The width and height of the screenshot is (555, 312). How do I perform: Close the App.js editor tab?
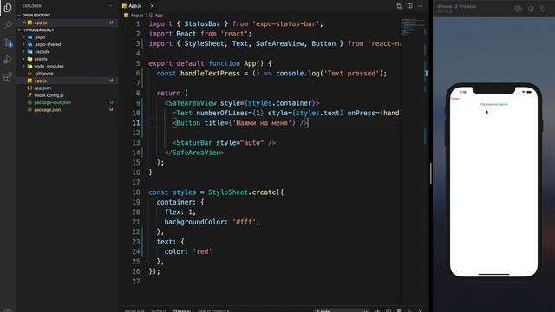(x=152, y=6)
